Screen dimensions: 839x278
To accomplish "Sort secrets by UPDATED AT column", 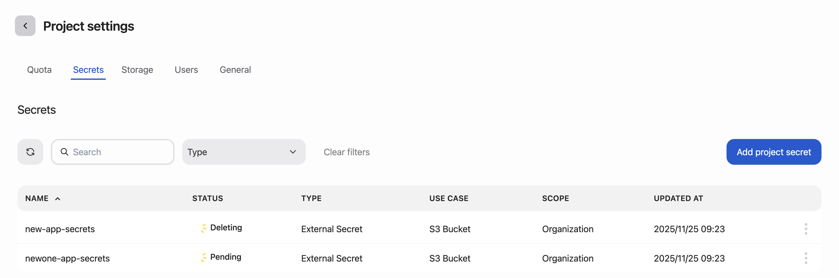I will (678, 198).
